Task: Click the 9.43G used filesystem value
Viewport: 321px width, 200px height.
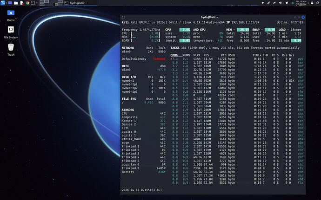Action: 149,103
